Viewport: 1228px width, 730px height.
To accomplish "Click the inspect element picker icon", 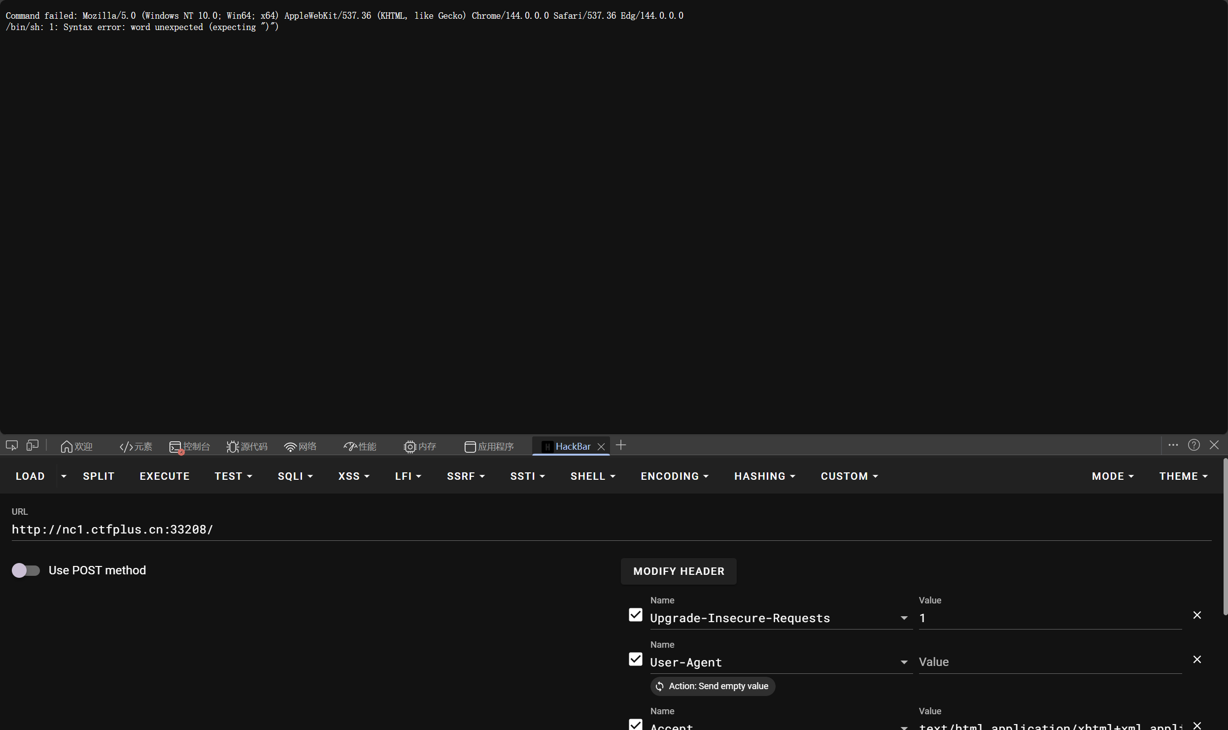I will (12, 446).
